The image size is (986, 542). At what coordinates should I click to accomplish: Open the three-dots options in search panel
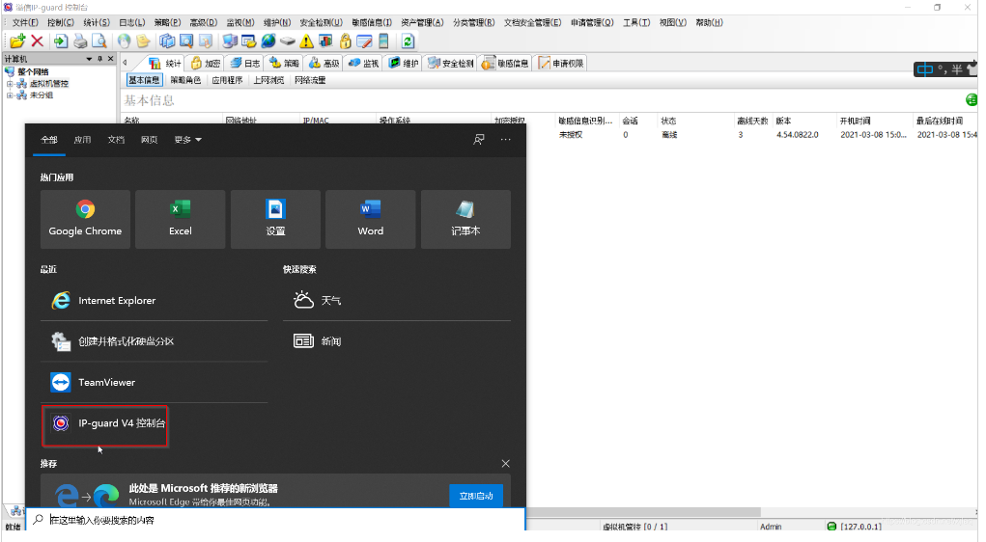(x=506, y=140)
